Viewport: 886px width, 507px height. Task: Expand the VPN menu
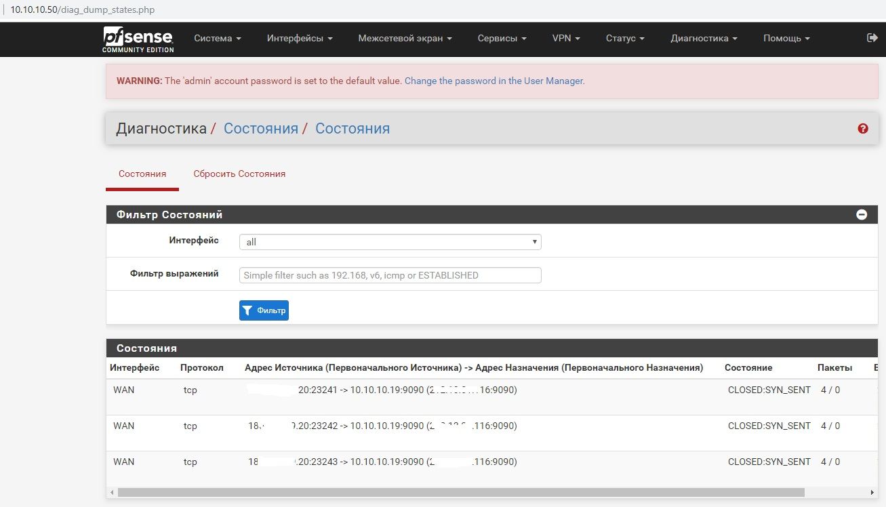[x=566, y=39]
